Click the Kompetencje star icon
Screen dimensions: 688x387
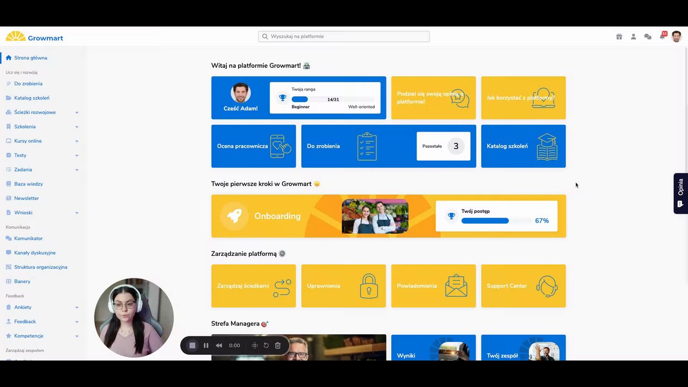9,336
